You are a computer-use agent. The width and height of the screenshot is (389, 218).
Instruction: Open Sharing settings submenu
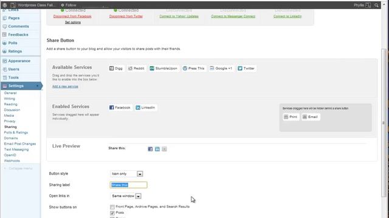point(10,127)
